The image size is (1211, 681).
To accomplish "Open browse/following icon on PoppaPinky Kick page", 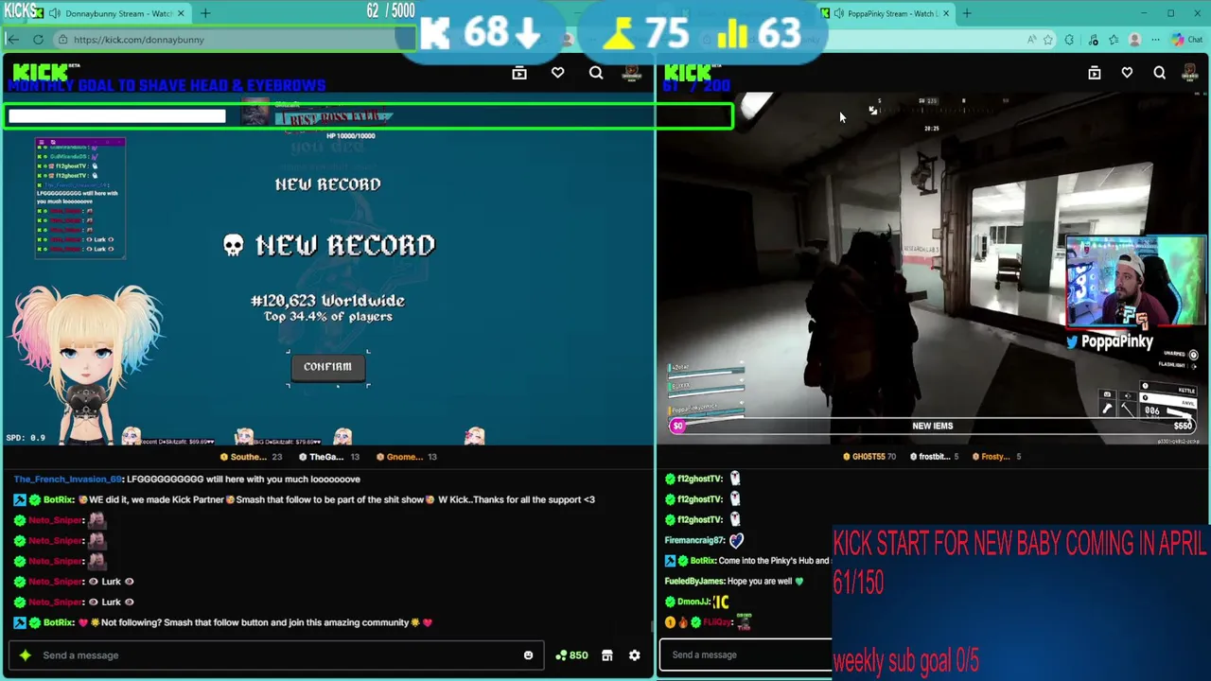I will 1095,73.
